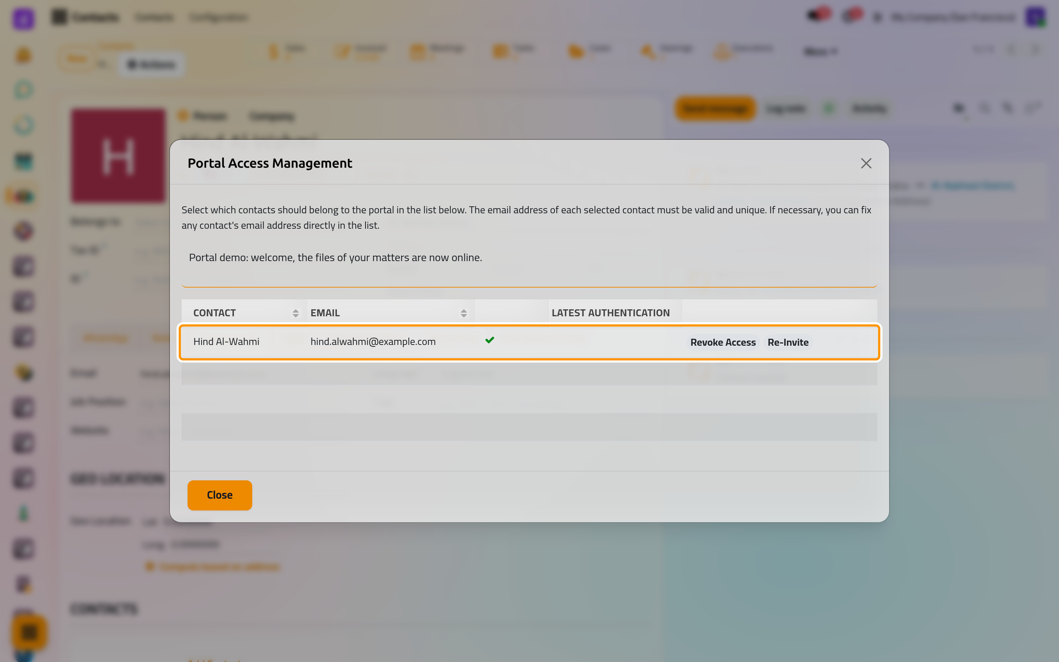Close the Portal Access Management dialog with X
The image size is (1059, 662).
tap(866, 163)
